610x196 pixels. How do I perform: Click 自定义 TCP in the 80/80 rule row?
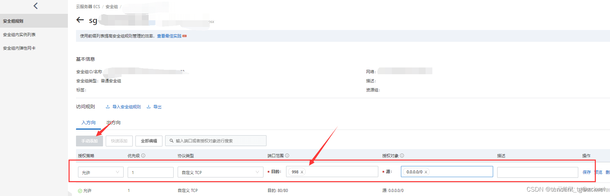click(x=188, y=191)
